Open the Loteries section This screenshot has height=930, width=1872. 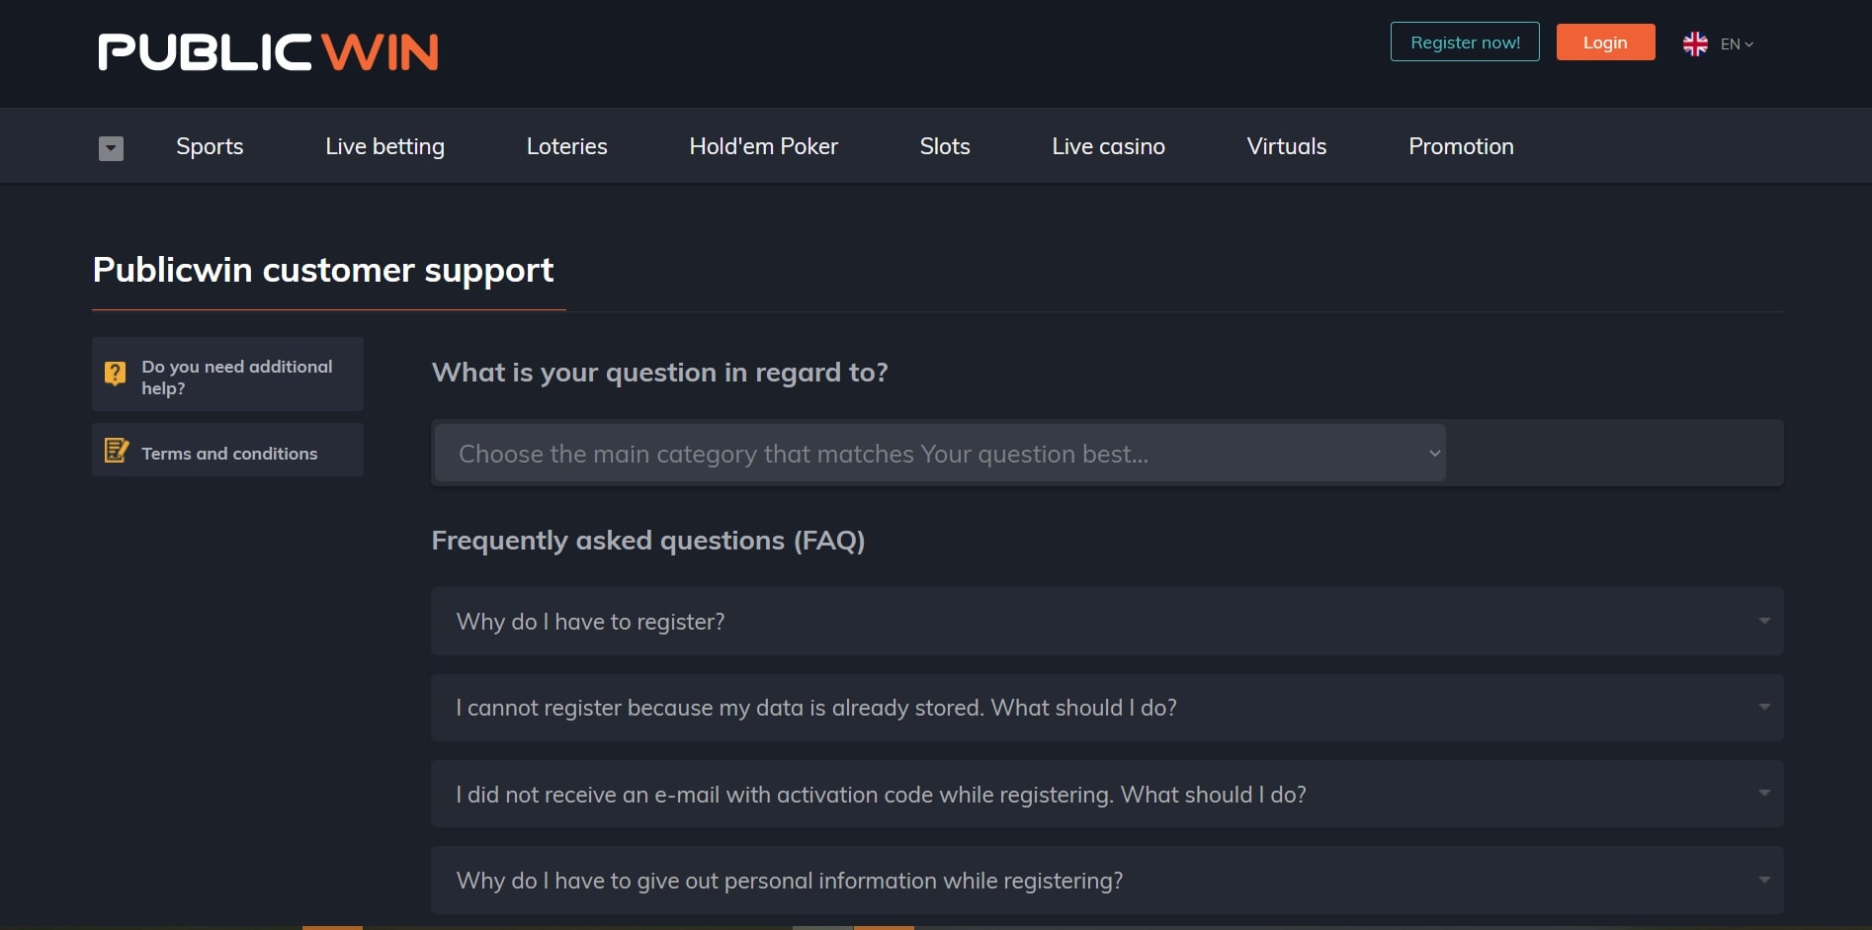[x=566, y=146]
